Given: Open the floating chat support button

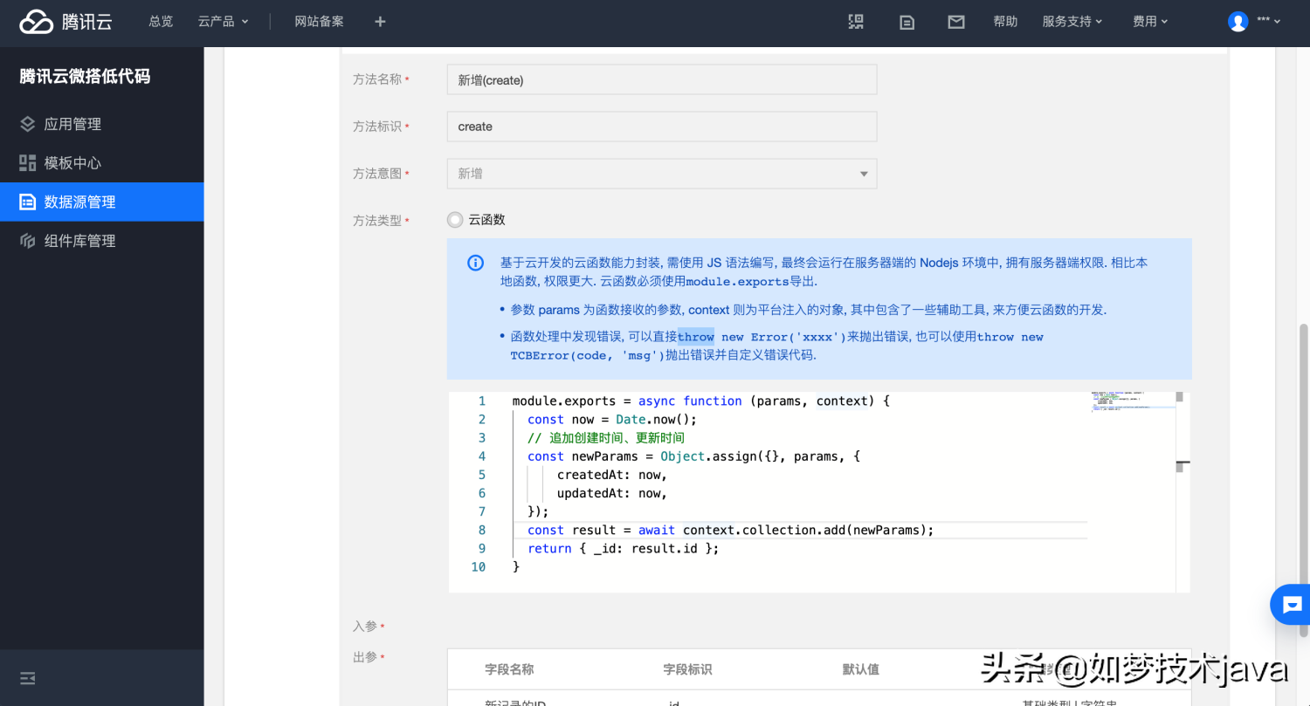Looking at the screenshot, I should [1292, 604].
